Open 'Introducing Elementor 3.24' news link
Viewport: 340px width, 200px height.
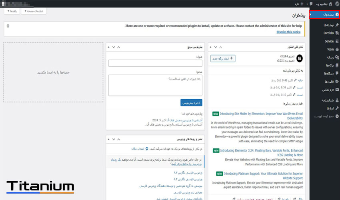pos(262,153)
